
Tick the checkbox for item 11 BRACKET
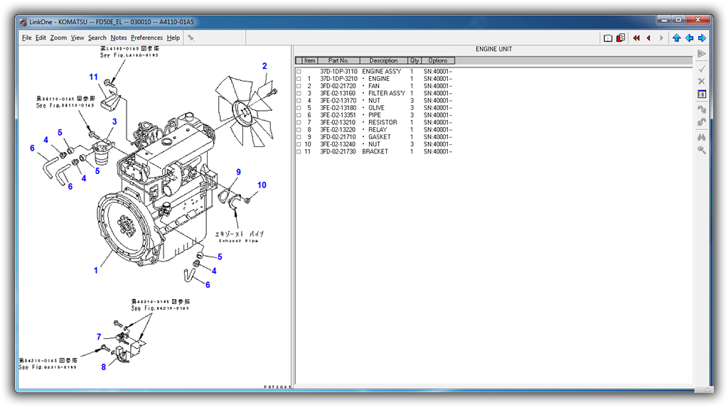299,152
